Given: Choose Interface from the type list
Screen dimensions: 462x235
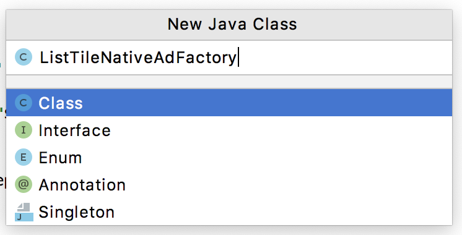Looking at the screenshot, I should coord(229,130).
